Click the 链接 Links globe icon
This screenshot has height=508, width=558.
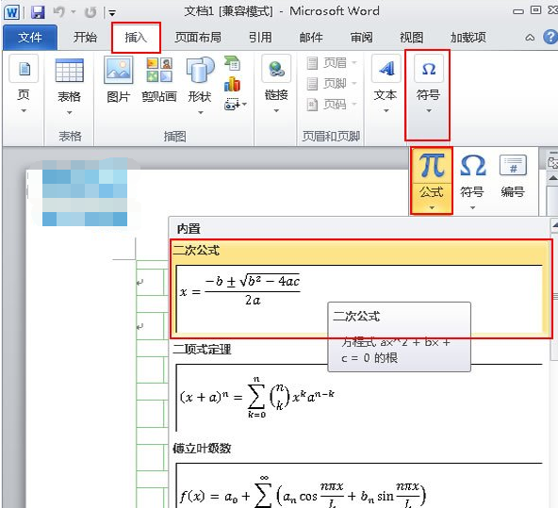[276, 69]
